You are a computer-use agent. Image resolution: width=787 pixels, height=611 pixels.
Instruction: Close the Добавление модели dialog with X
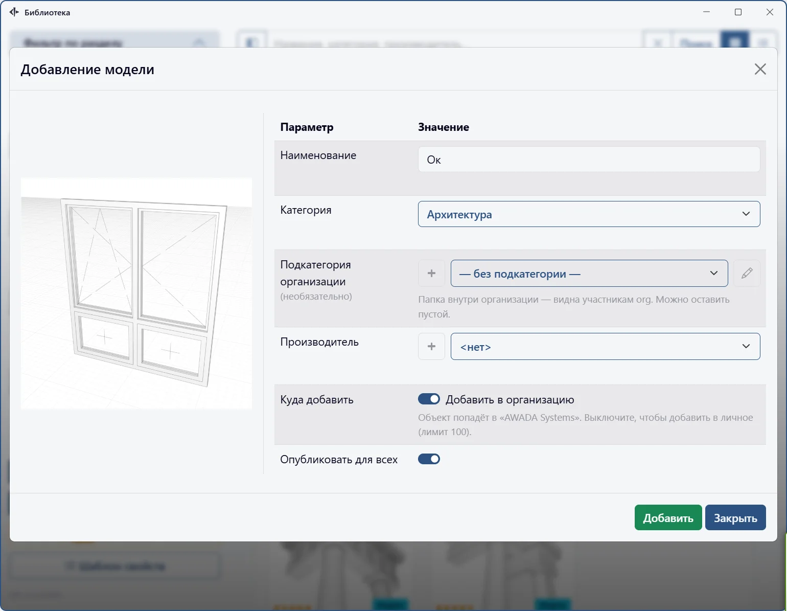[760, 69]
